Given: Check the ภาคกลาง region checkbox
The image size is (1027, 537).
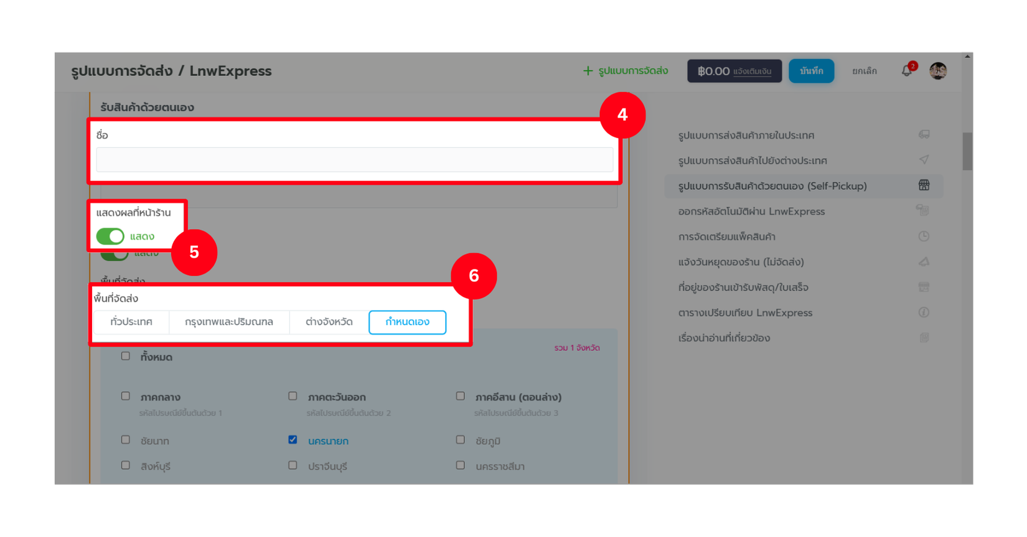Looking at the screenshot, I should pos(126,396).
